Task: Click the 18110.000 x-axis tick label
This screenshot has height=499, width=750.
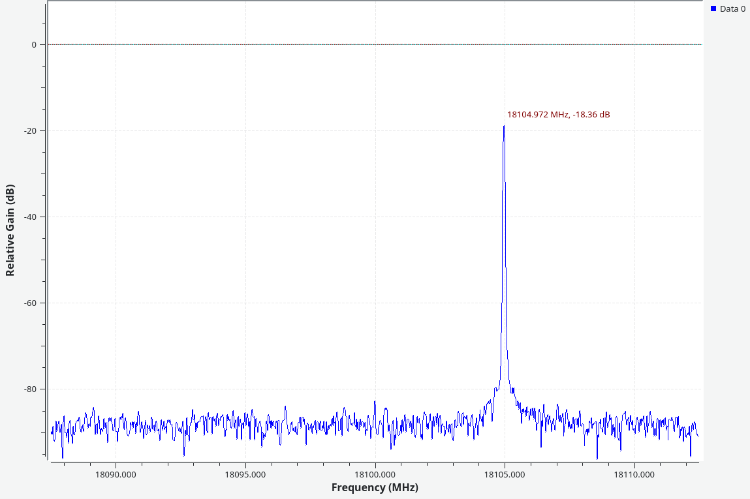Action: pyautogui.click(x=634, y=474)
